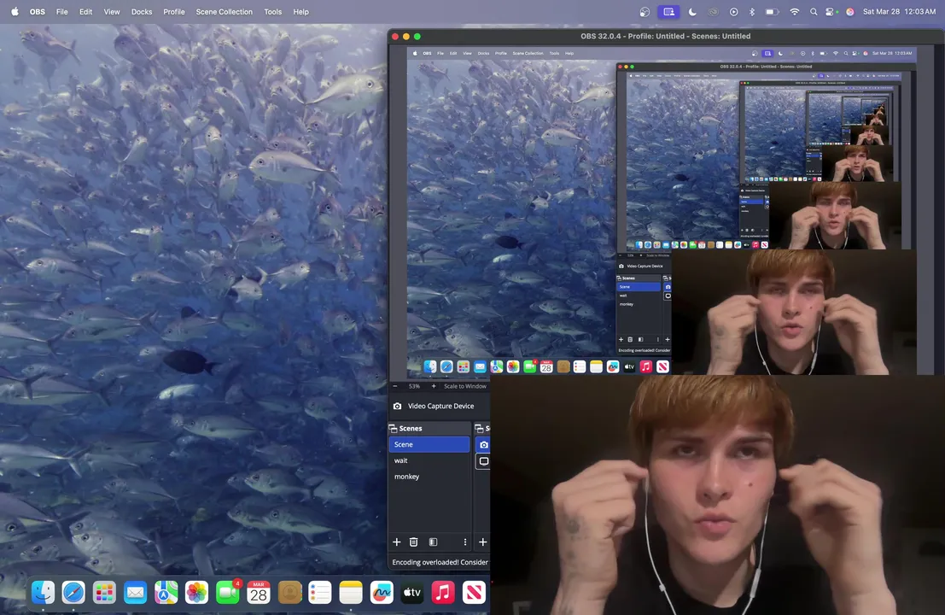Open Bluetooth status in menu bar
The height and width of the screenshot is (615, 945).
point(751,11)
